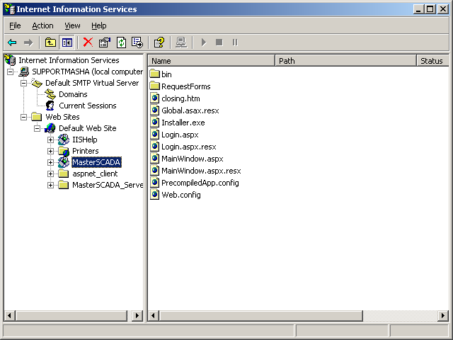Viewport: 453px width, 340px height.
Task: Click the list pane horizontal scrollbar thumb
Action: 260,315
